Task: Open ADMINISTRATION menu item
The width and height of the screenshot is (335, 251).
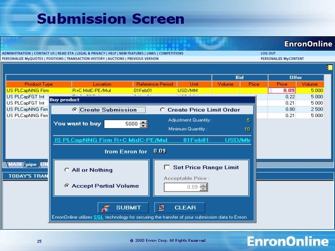Action: pos(16,53)
